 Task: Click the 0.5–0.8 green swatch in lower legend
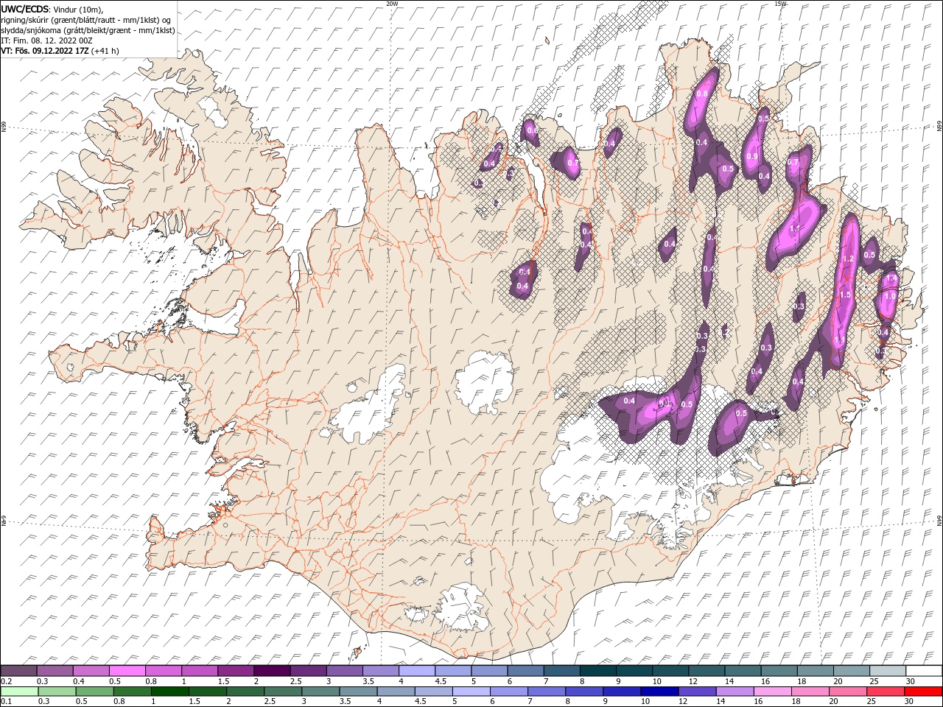pyautogui.click(x=95, y=692)
